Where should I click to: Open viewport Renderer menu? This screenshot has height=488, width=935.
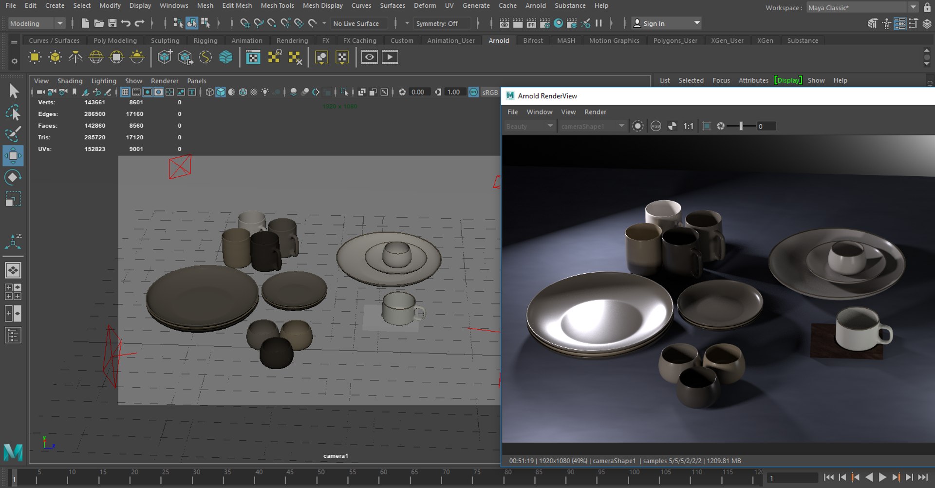tap(165, 81)
